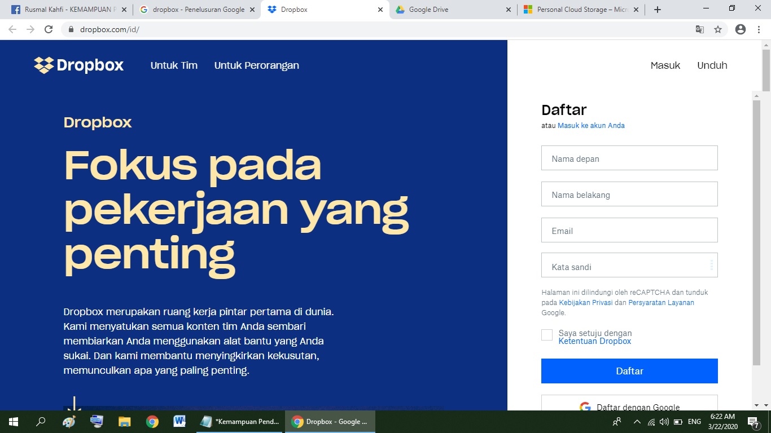Click the battery icon in tray
771x433 pixels.
tap(678, 422)
